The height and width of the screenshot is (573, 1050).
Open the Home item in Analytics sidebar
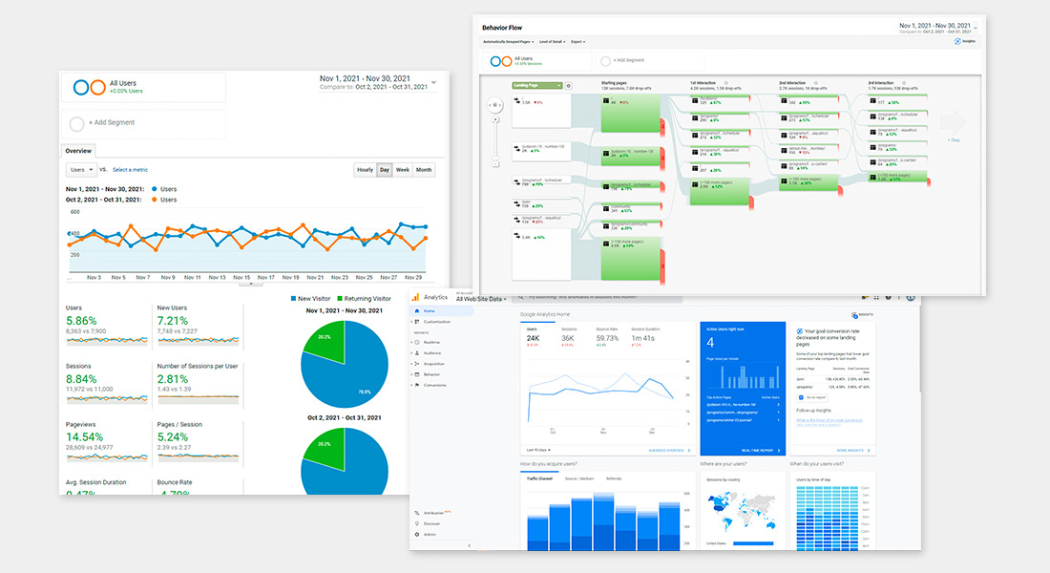tap(430, 311)
